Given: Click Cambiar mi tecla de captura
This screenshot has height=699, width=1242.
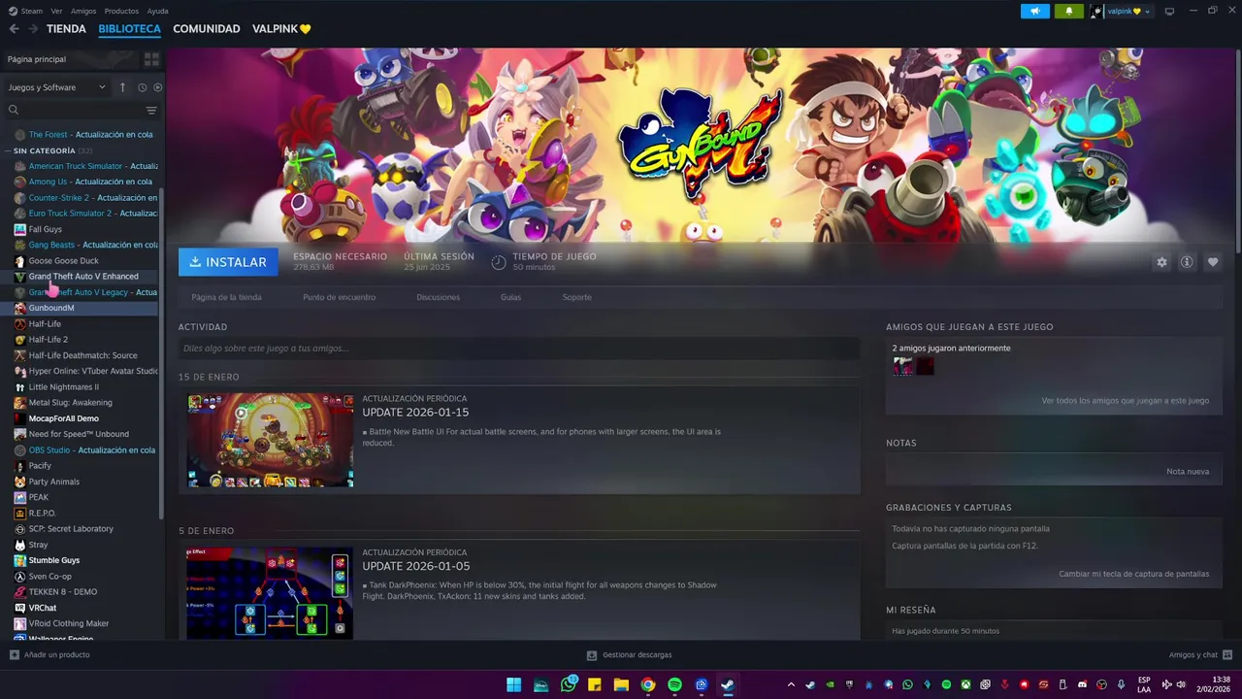Looking at the screenshot, I should pos(1133,574).
